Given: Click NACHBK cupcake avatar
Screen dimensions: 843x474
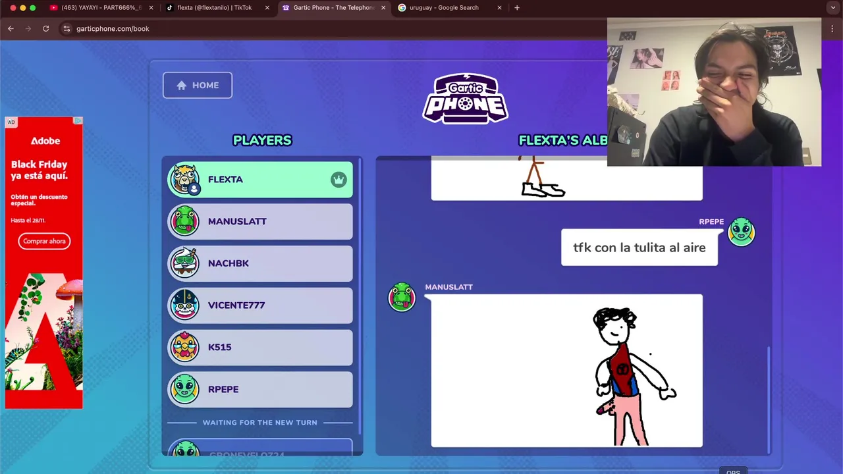Looking at the screenshot, I should [x=184, y=263].
